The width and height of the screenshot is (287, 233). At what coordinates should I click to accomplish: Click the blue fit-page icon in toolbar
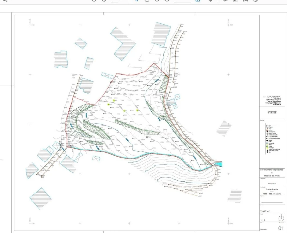click(x=197, y=1)
